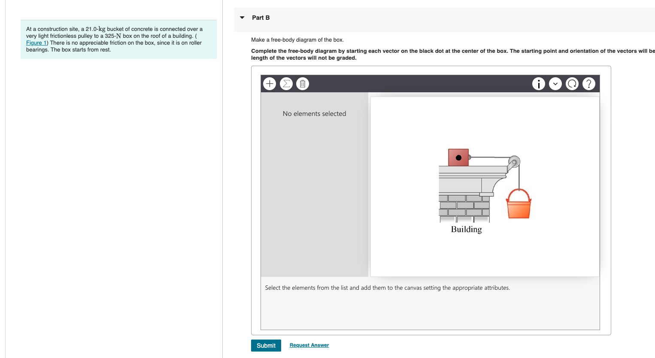Open the chevron dropdown on the toolbar
Image resolution: width=655 pixels, height=358 pixels.
point(555,84)
